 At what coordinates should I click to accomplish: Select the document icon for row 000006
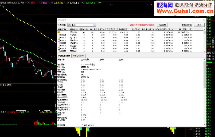click(59, 46)
